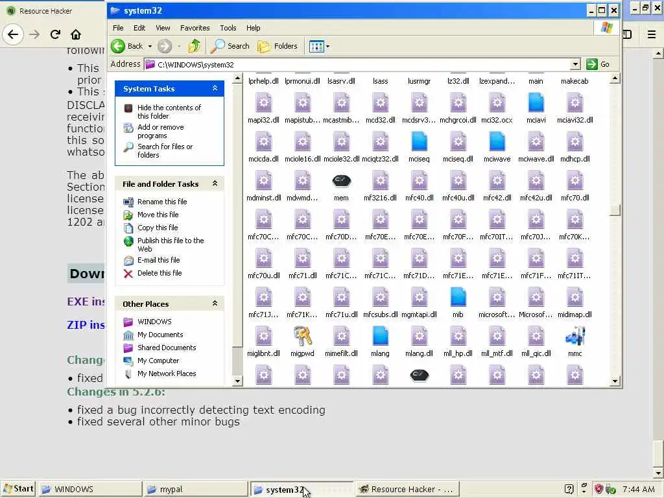The width and height of the screenshot is (664, 498).
Task: Click browser home icon behind Explorer
Action: [x=76, y=34]
